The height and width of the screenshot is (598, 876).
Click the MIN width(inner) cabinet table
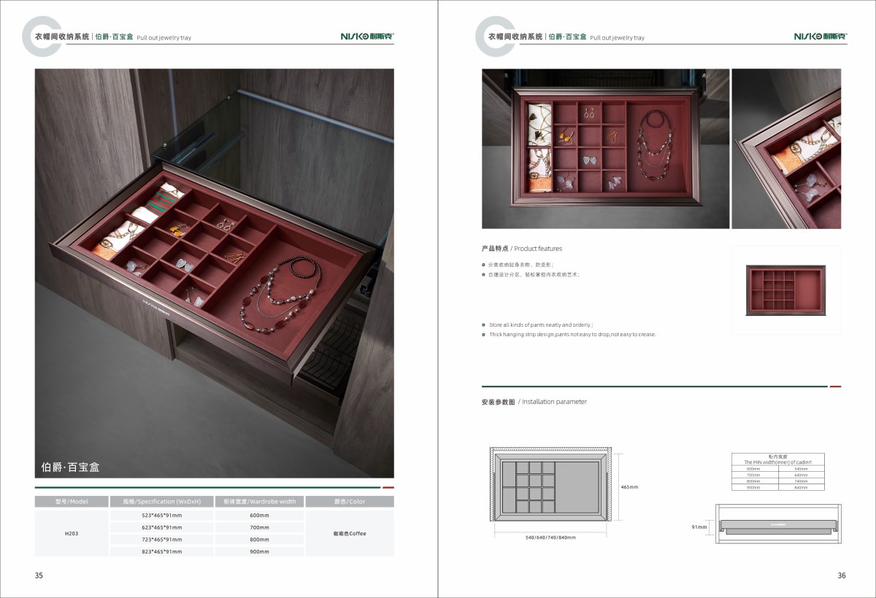click(777, 472)
